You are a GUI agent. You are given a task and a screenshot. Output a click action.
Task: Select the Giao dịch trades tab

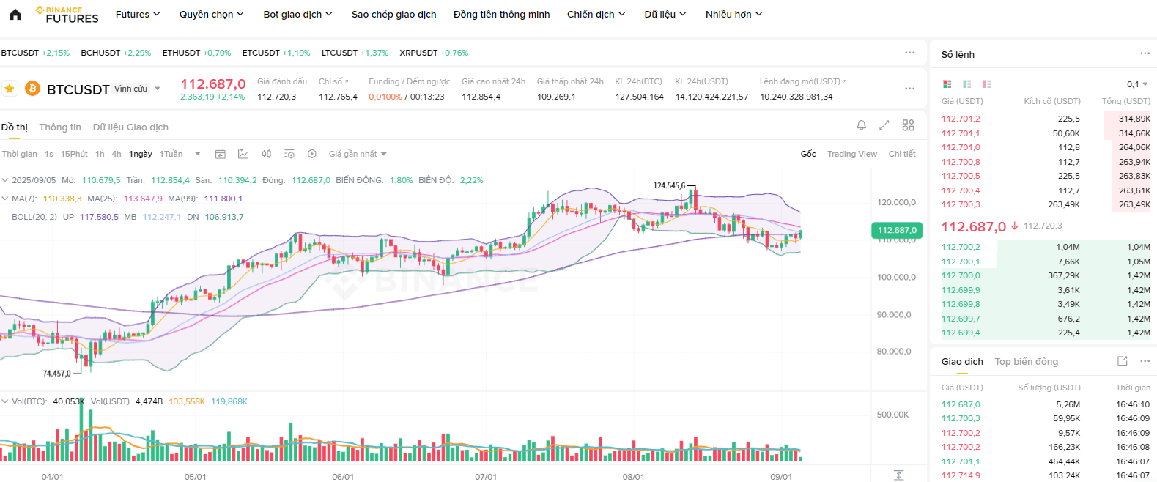pos(962,361)
